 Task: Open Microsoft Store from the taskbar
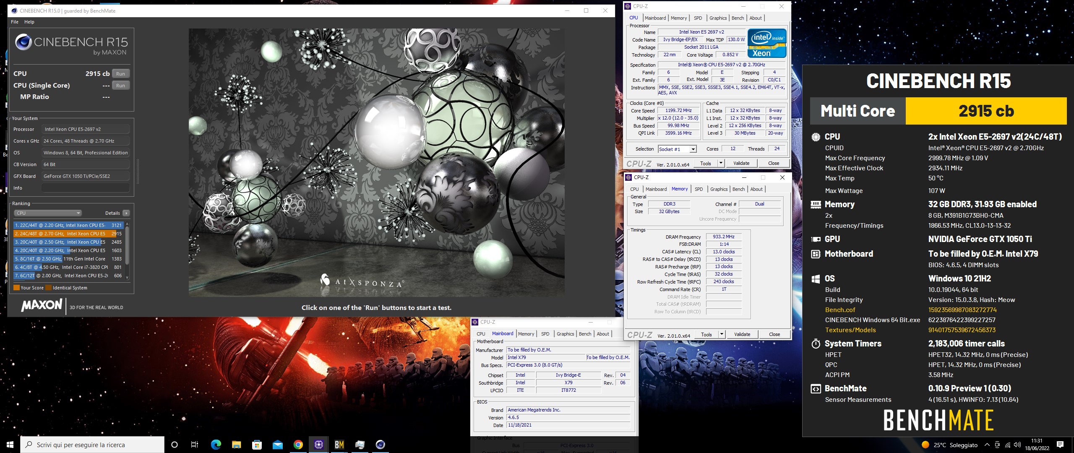coord(257,445)
